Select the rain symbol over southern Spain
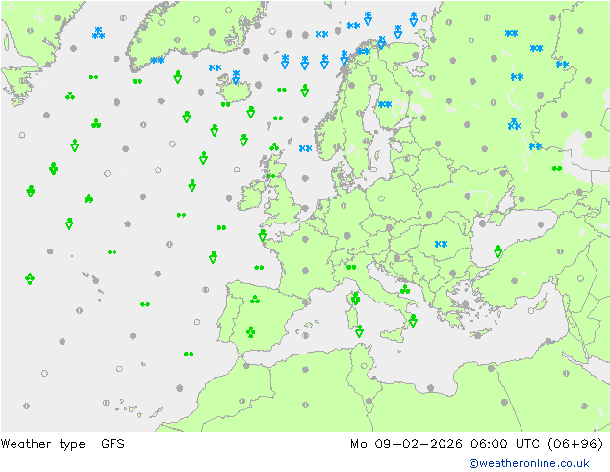The image size is (610, 472). point(251,331)
